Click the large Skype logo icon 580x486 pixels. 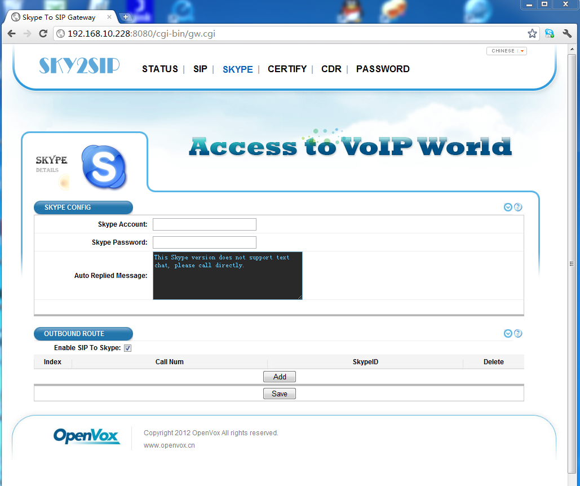point(104,167)
